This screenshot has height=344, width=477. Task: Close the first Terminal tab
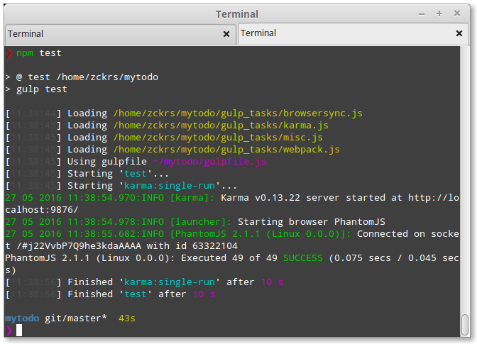(226, 33)
